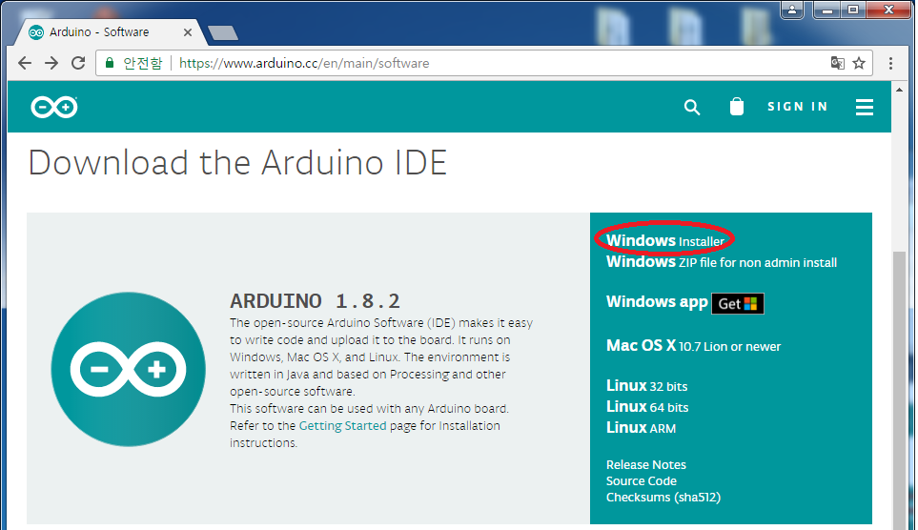
Task: Click the green secure lock icon
Action: point(110,63)
